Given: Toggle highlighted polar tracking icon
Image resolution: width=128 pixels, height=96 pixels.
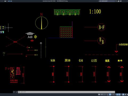Looking at the screenshot, I should (x=110, y=94).
